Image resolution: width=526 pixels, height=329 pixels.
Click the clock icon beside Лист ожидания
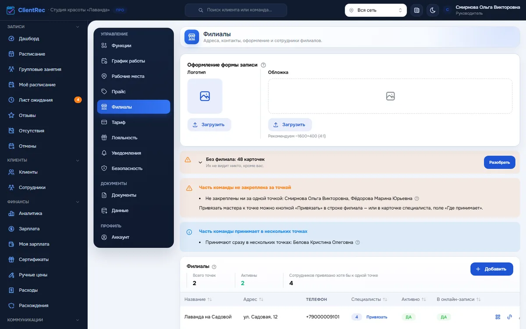(x=11, y=100)
